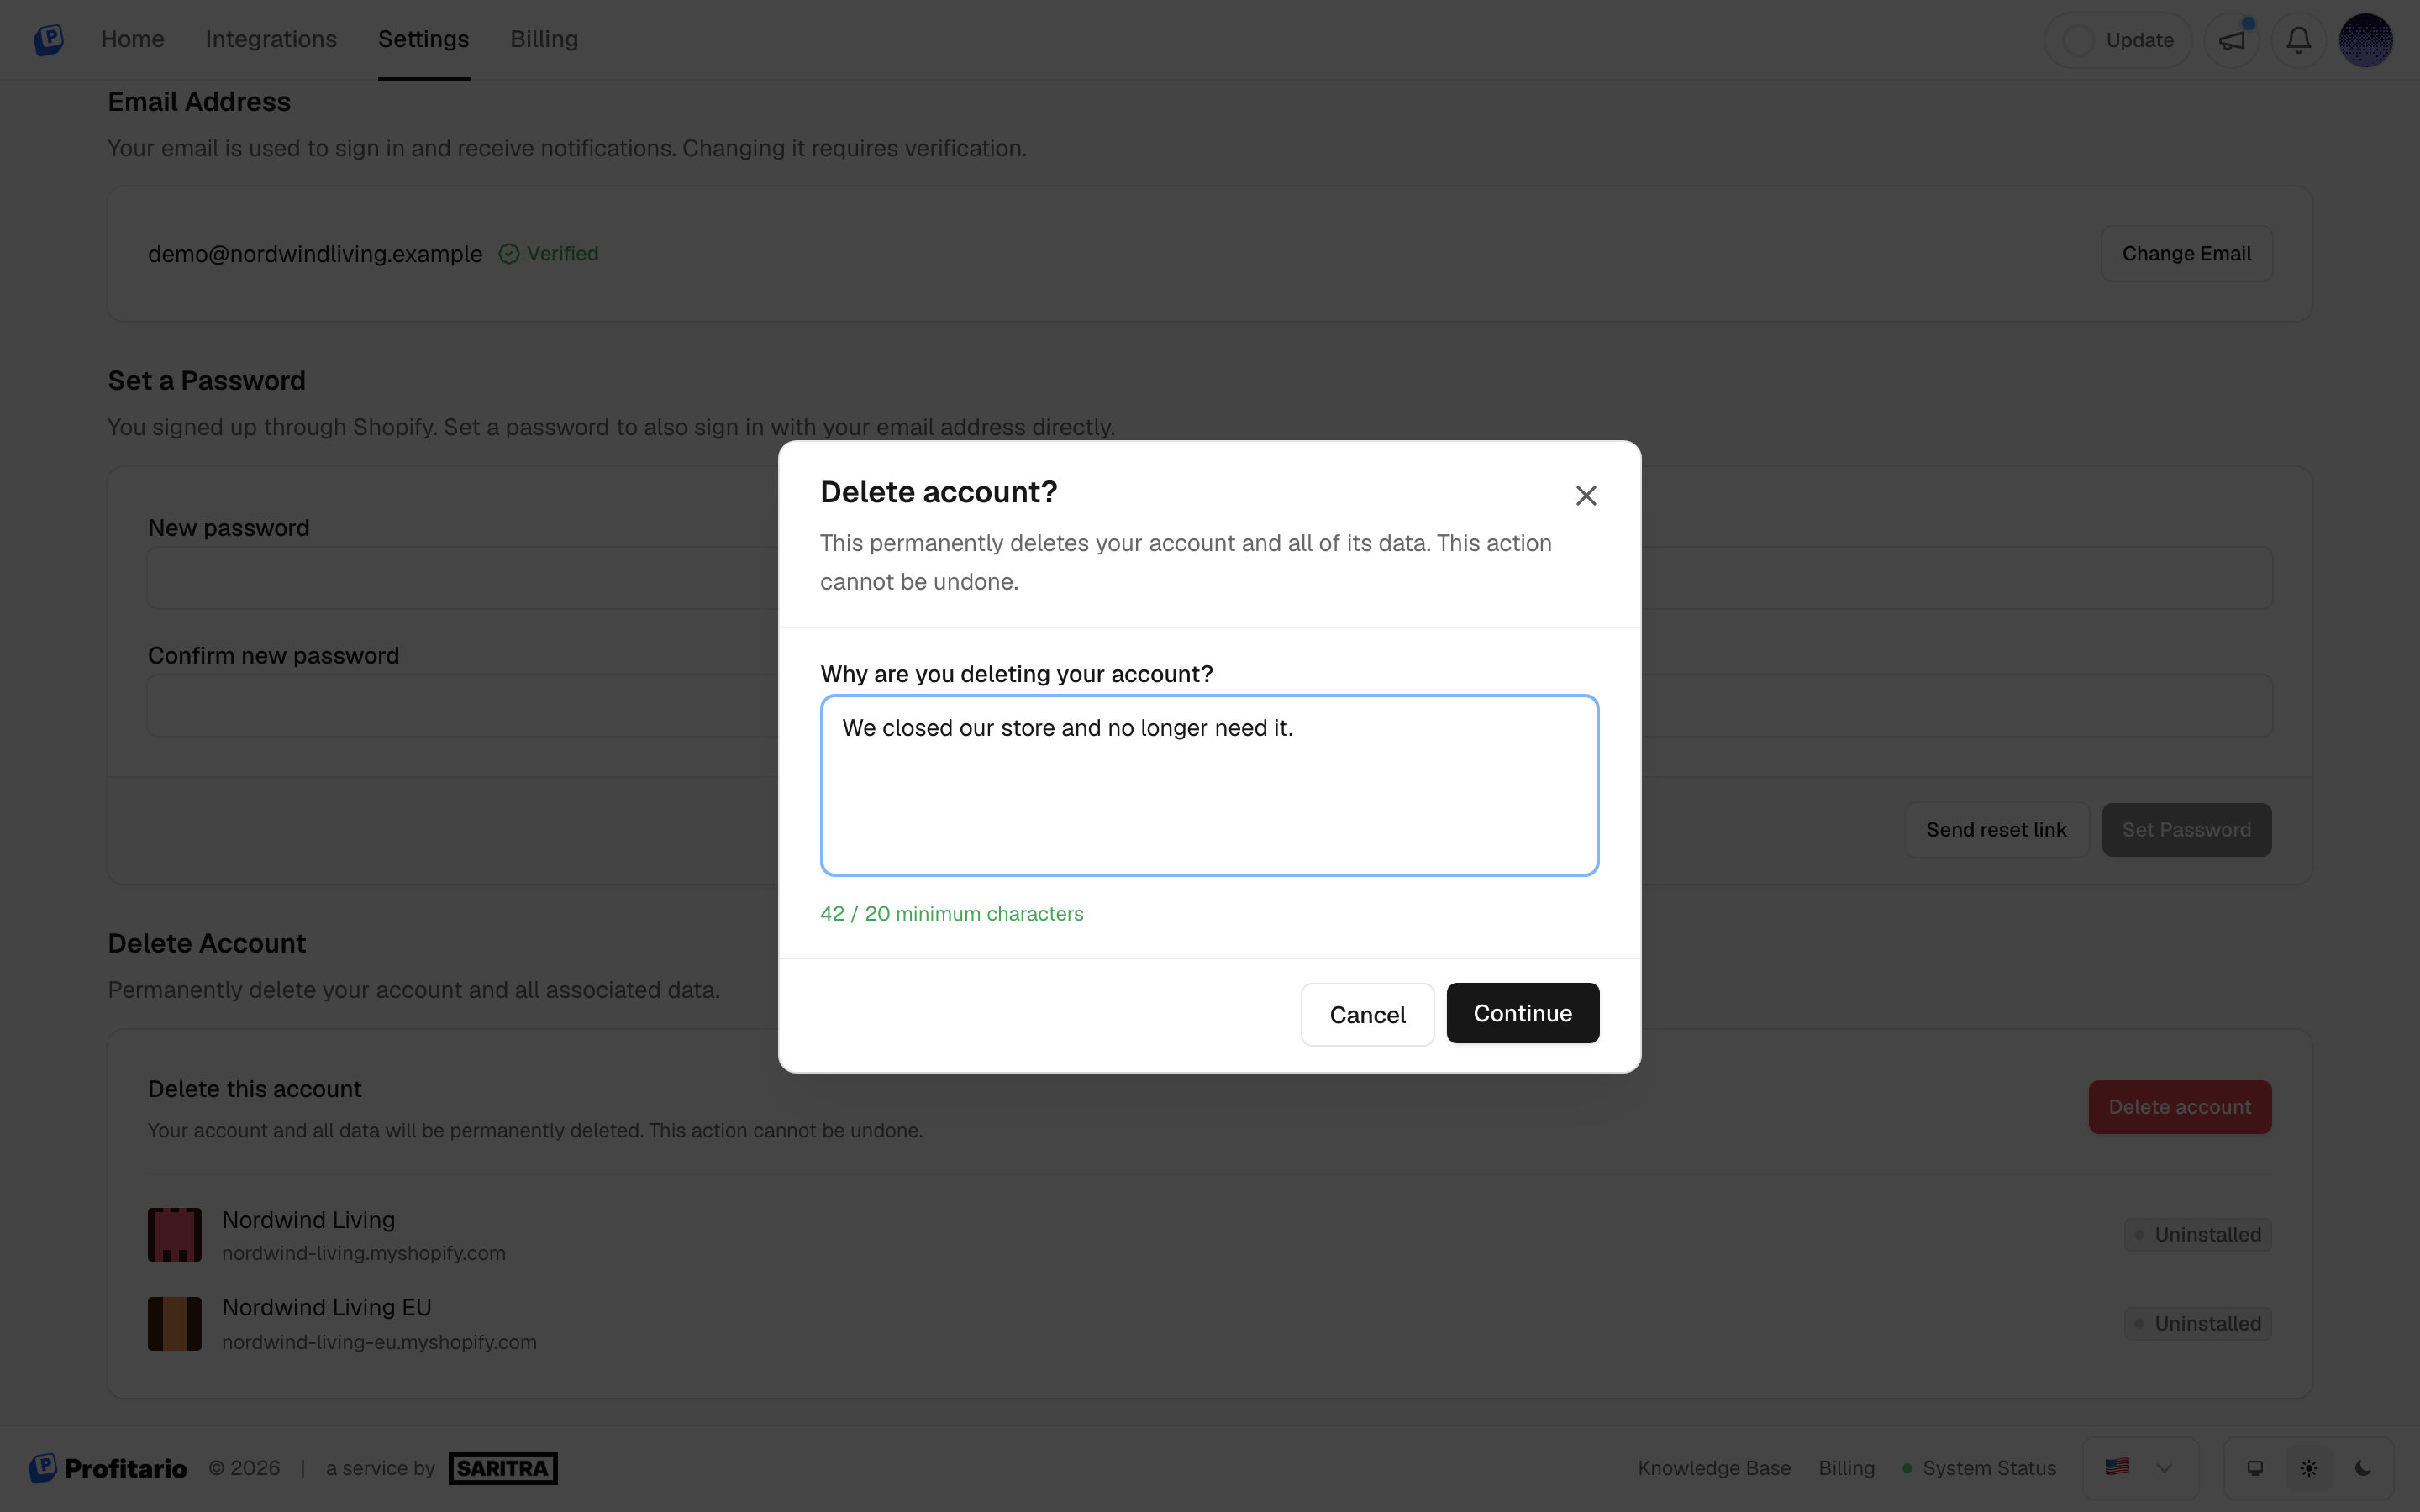
Task: Click the demo@nordwindliving.example email text
Action: [x=315, y=254]
